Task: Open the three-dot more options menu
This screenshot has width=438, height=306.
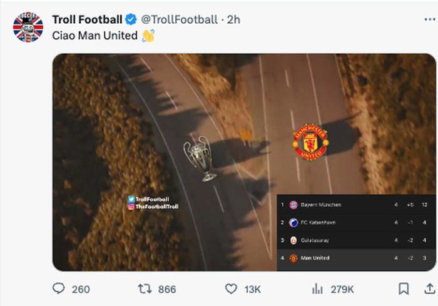Action: tap(430, 20)
